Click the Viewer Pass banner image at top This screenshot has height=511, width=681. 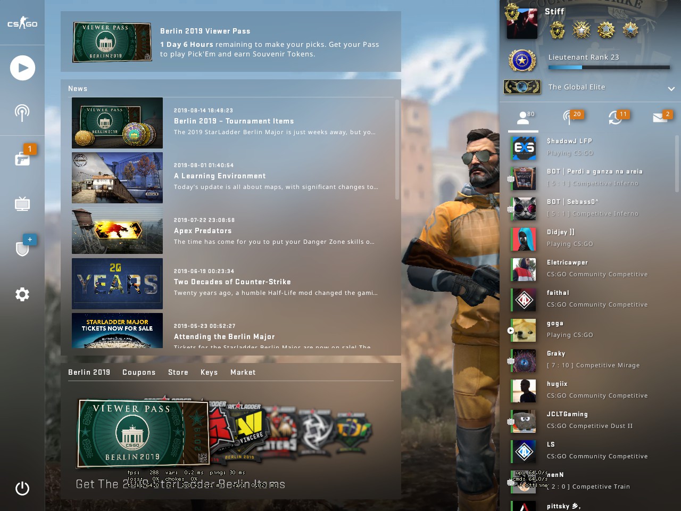(112, 42)
